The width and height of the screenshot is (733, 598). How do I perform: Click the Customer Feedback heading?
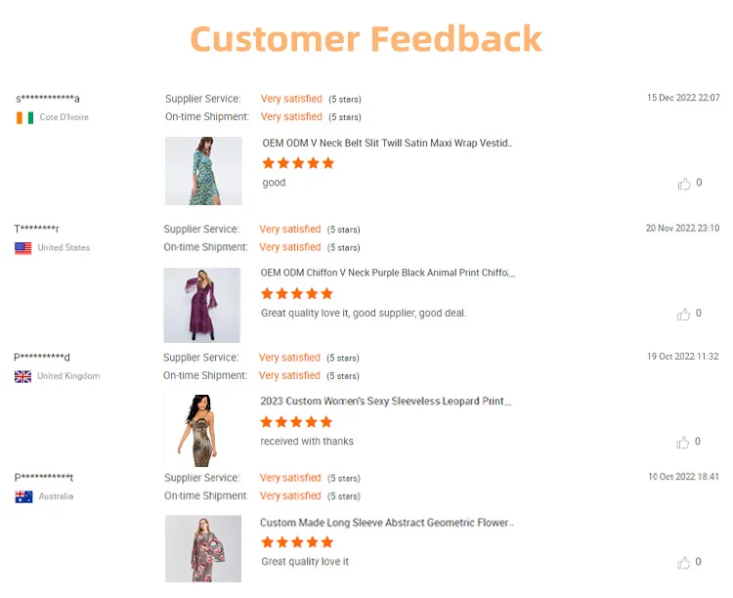coord(366,39)
